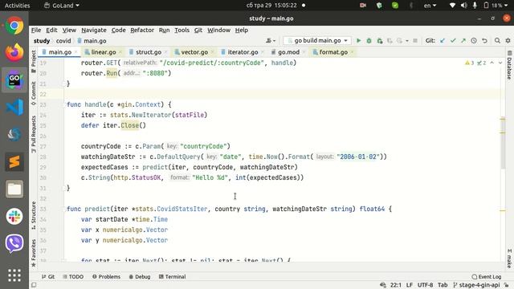514x289 pixels.
Task: Open IDE settings gear icon
Action: pos(508,41)
